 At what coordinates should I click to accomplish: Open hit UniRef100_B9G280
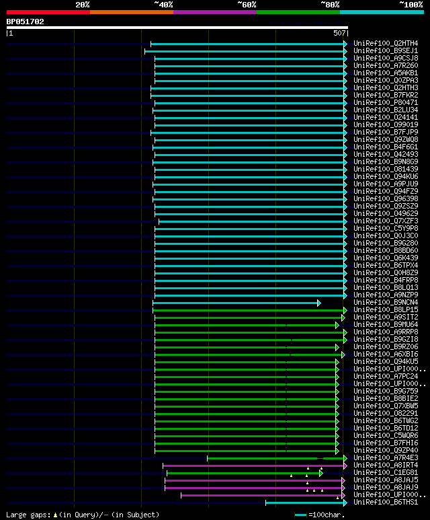click(386, 244)
